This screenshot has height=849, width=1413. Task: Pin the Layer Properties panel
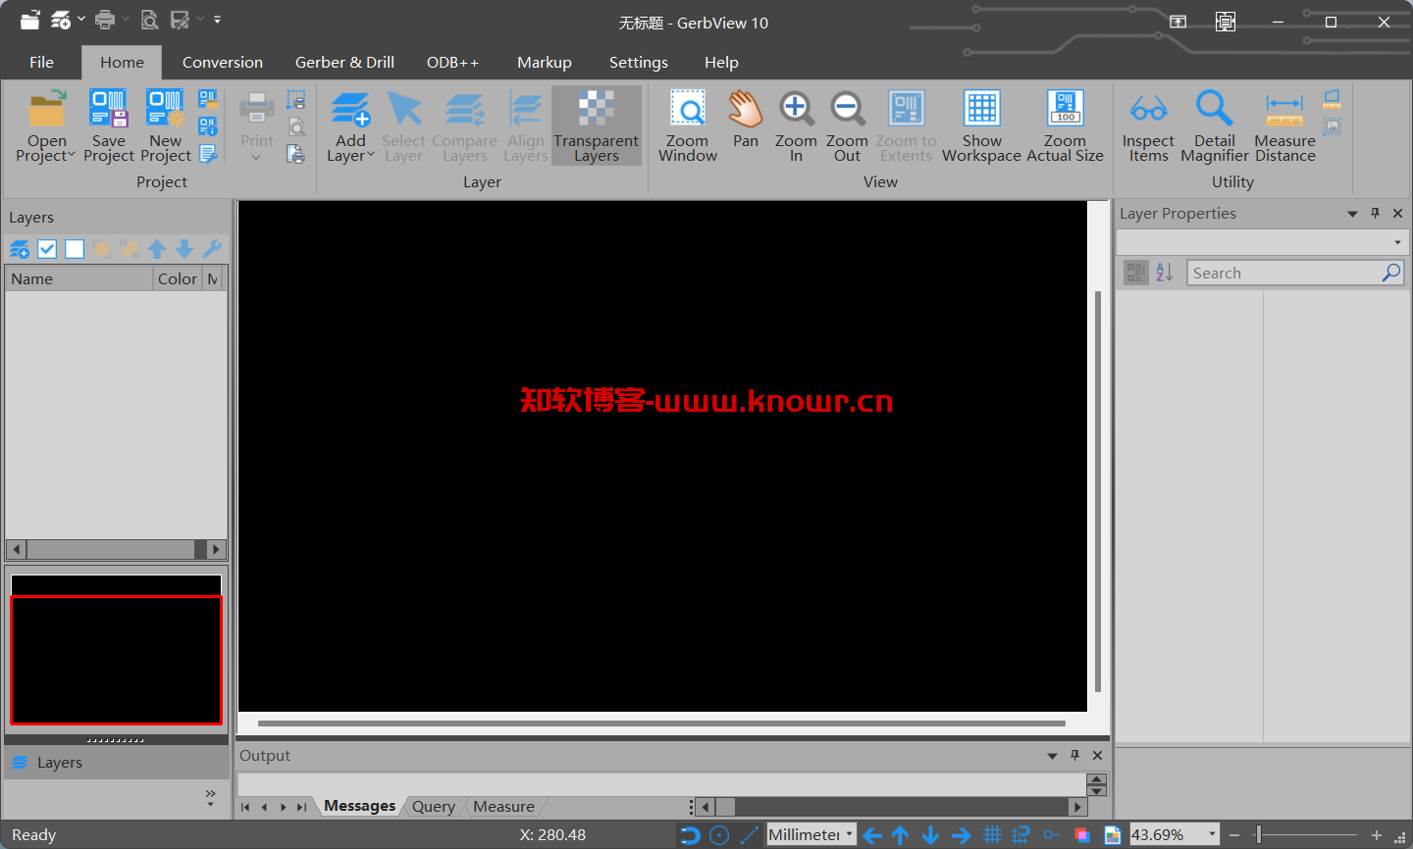(1375, 213)
